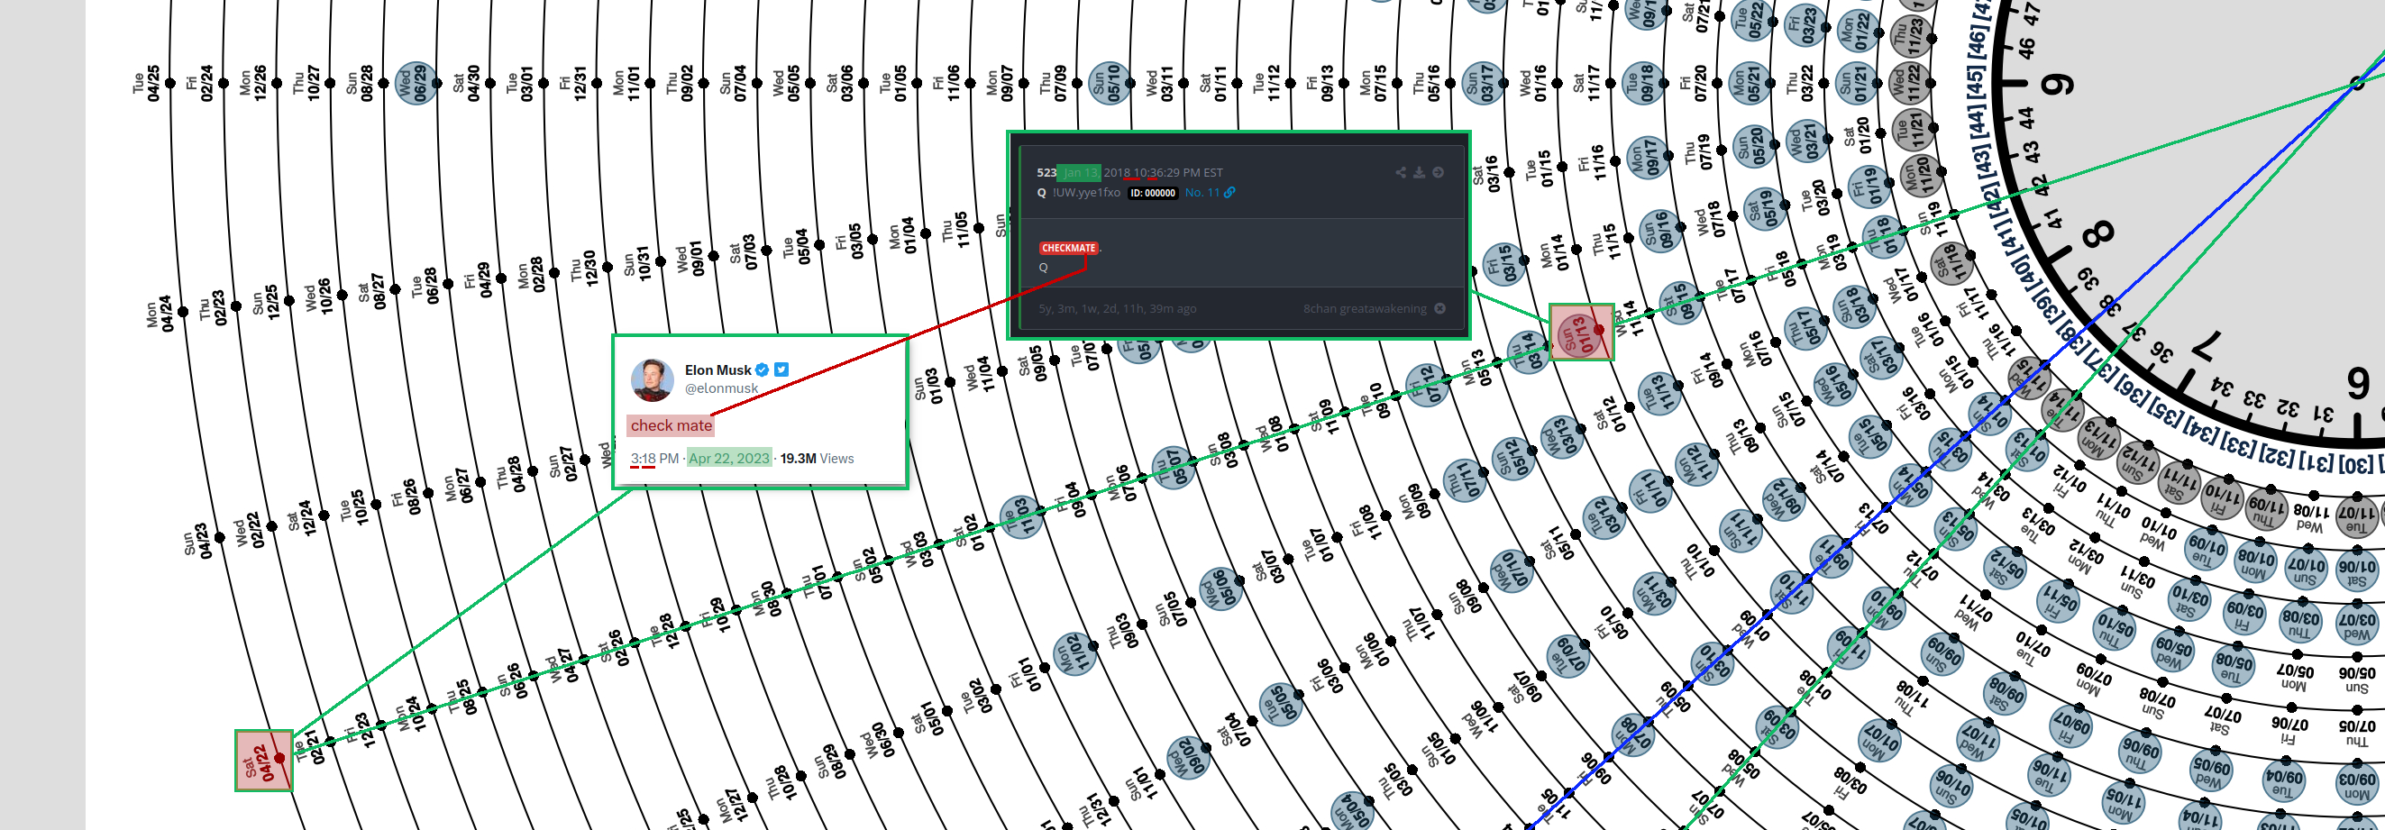The image size is (2385, 830).
Task: Click the !UW.yye1fxo tripcode
Action: tap(1086, 193)
